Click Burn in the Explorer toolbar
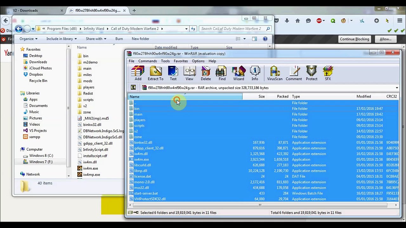 tap(119, 39)
